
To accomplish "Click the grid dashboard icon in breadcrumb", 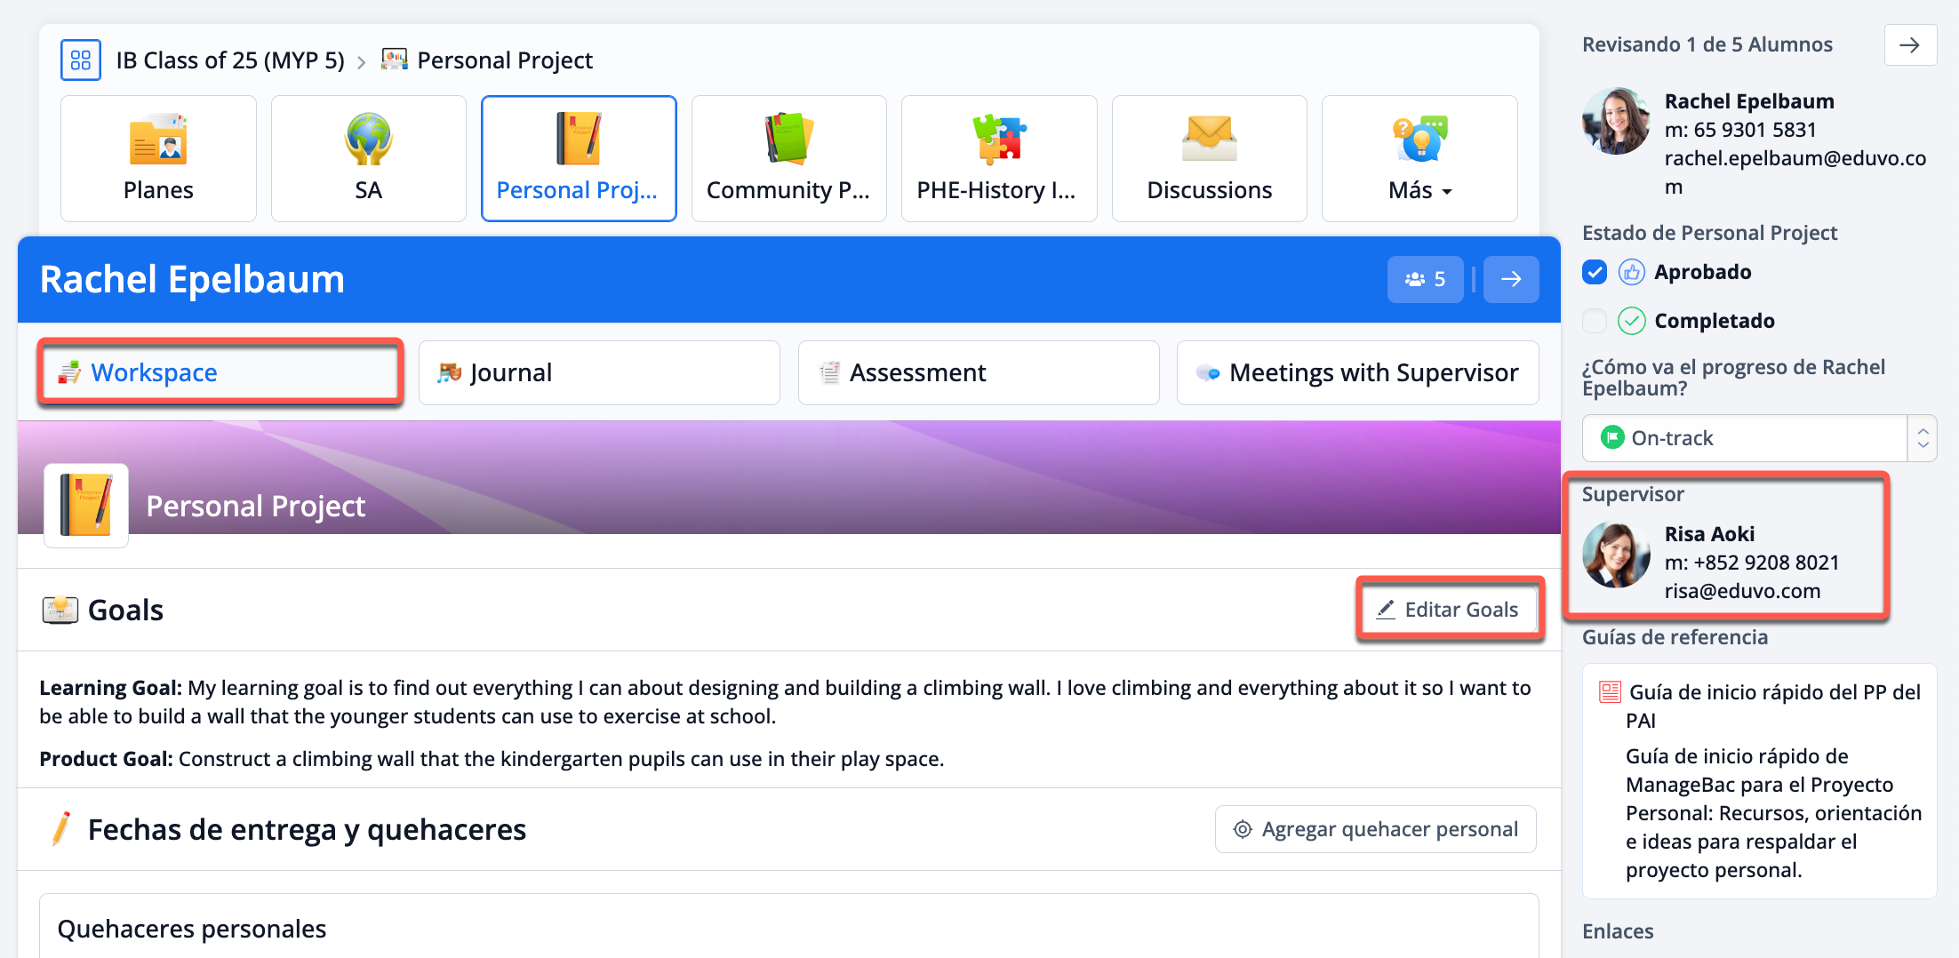I will click(80, 60).
